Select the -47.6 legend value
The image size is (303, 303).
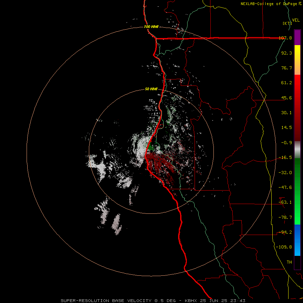pyautogui.click(x=285, y=188)
